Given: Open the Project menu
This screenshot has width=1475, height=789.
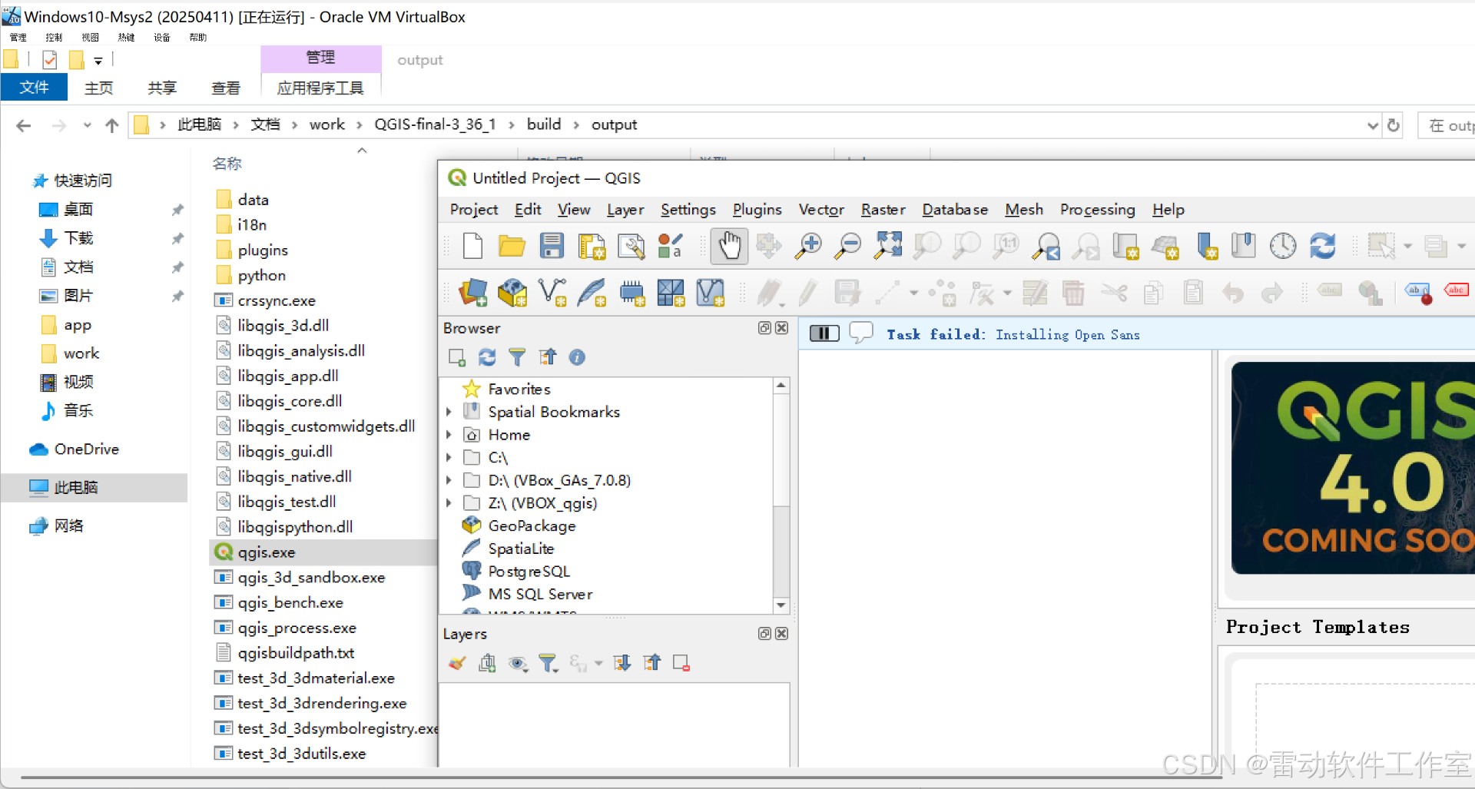Looking at the screenshot, I should click(x=474, y=210).
